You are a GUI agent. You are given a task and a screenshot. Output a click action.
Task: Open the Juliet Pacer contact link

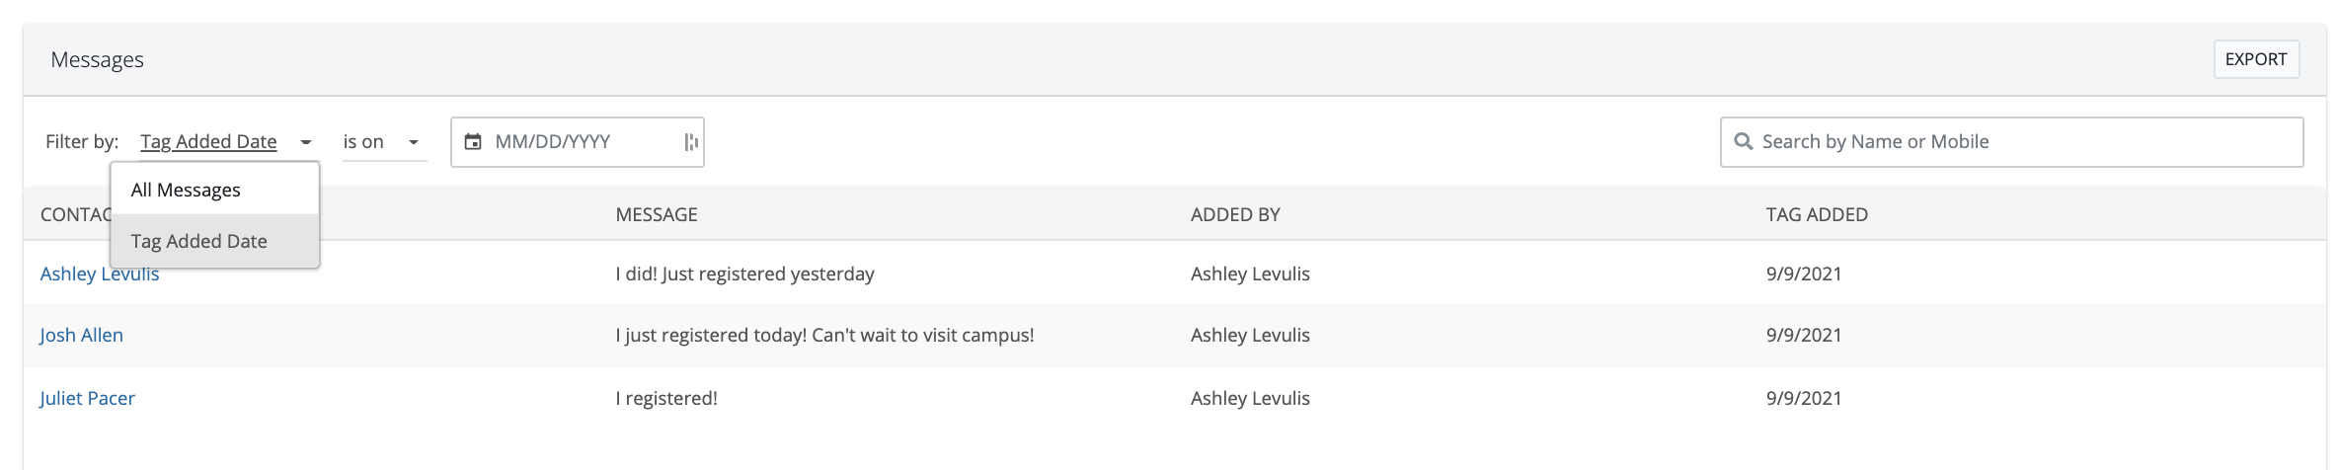[88, 398]
